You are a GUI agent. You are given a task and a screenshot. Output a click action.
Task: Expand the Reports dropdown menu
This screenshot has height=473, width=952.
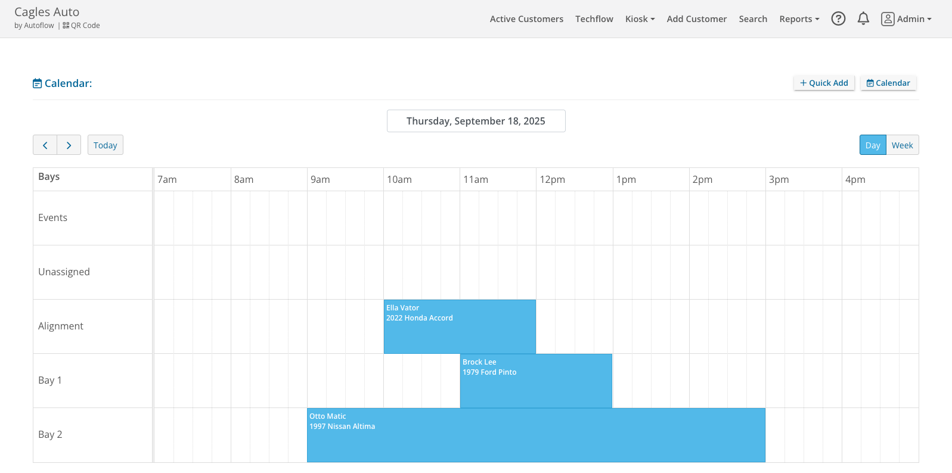pos(799,19)
